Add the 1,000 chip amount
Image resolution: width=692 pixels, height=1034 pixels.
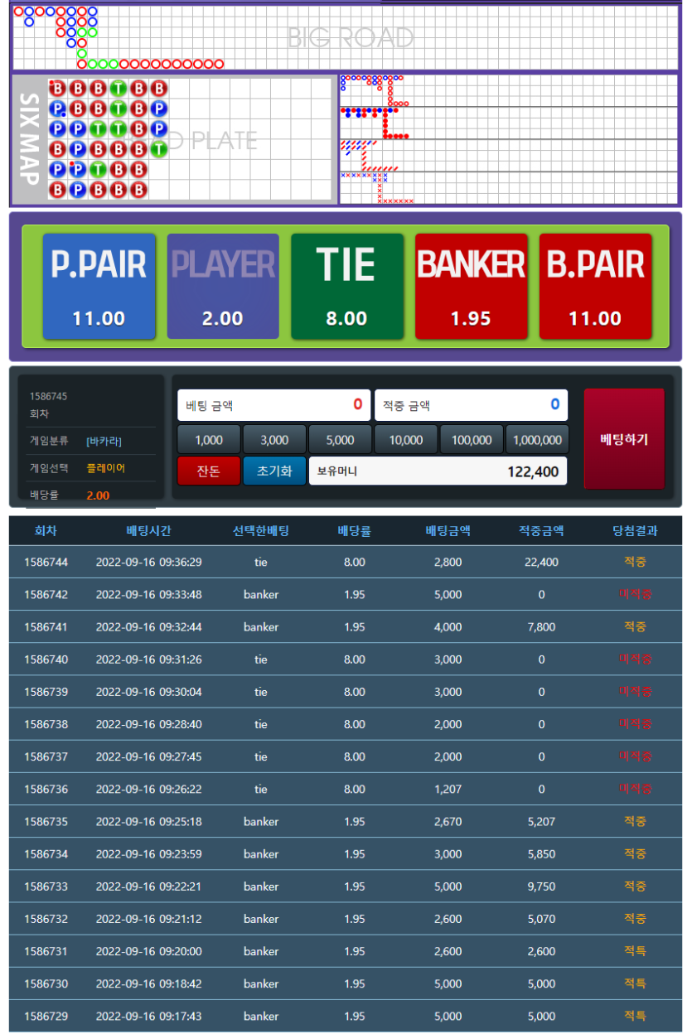point(209,439)
